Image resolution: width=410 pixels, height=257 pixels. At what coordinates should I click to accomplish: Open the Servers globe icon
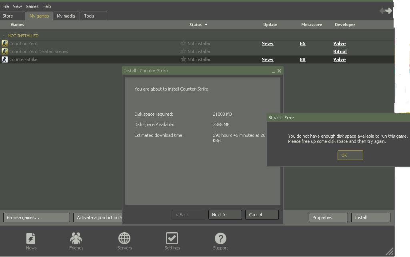coord(124,238)
